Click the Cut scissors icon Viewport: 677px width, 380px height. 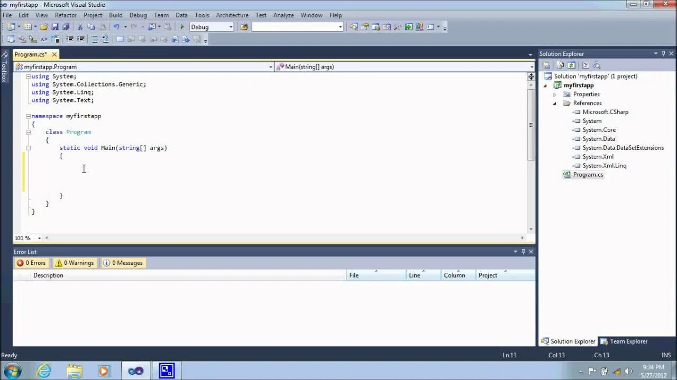(80, 27)
